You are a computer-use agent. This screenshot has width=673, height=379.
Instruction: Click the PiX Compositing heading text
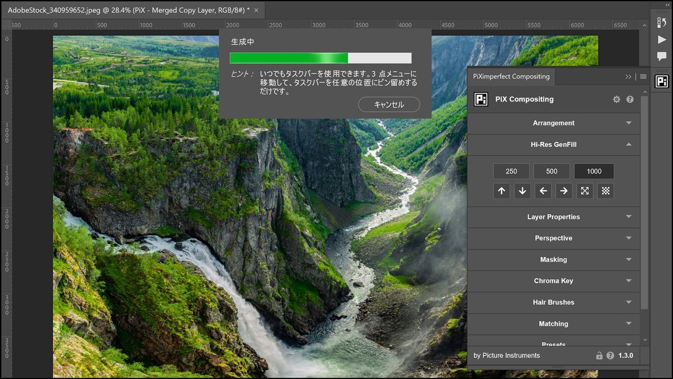click(x=524, y=99)
